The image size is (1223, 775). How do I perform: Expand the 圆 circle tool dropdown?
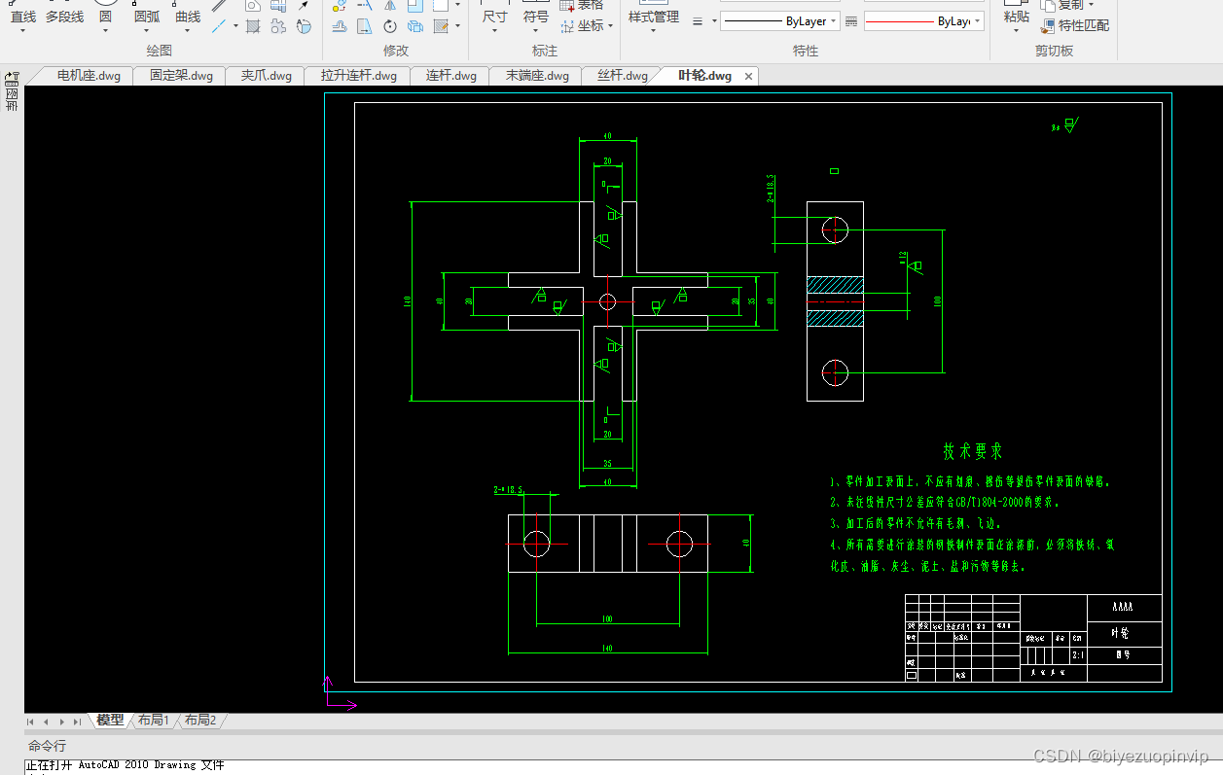[x=105, y=32]
